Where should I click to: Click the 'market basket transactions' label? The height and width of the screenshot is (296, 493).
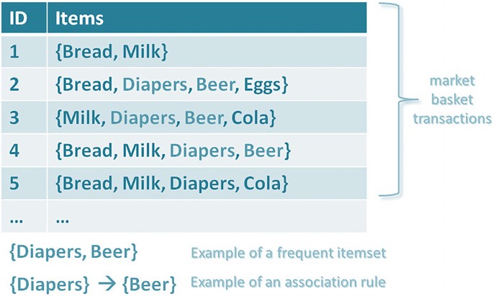pyautogui.click(x=451, y=100)
